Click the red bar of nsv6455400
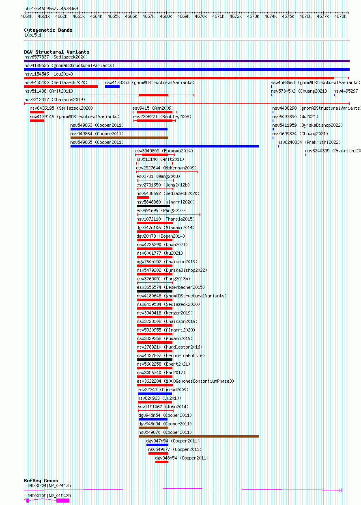Screen dimensions: 361x505 point(61,87)
